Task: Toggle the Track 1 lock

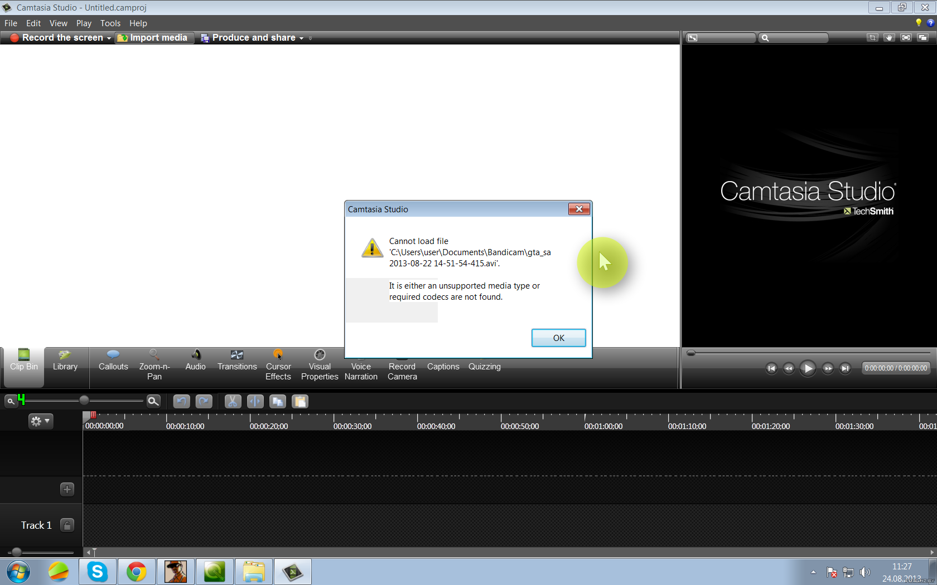Action: point(67,525)
